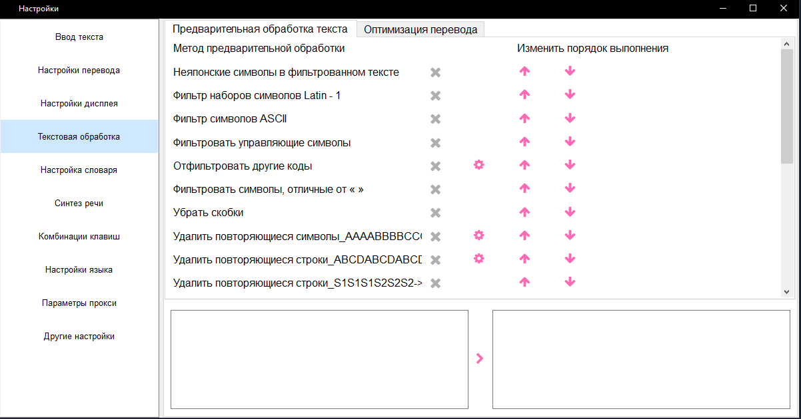Move 'Отфильтровать другие коды' down
The width and height of the screenshot is (801, 419).
pyautogui.click(x=570, y=165)
